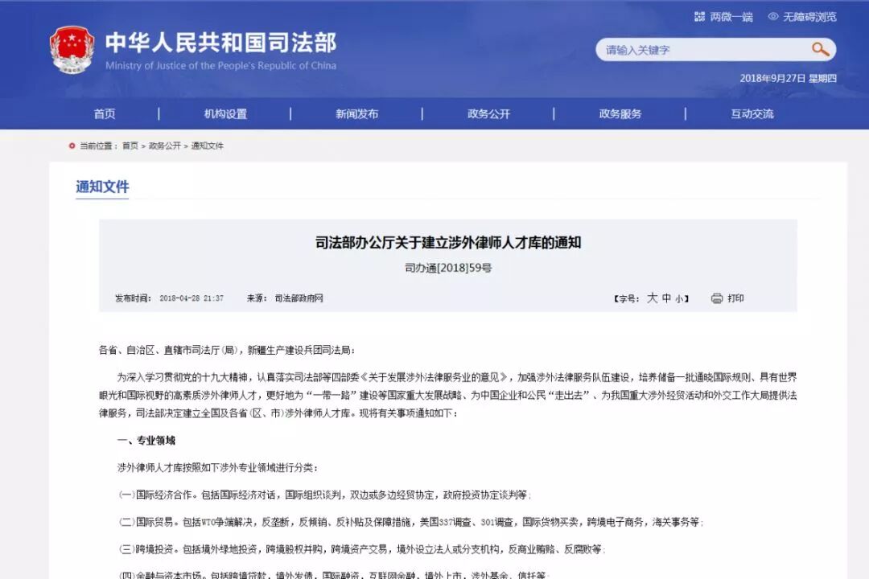Screen dimensions: 869x579
Task: Open the 新闻发布 navigation tab
Action: pyautogui.click(x=357, y=113)
